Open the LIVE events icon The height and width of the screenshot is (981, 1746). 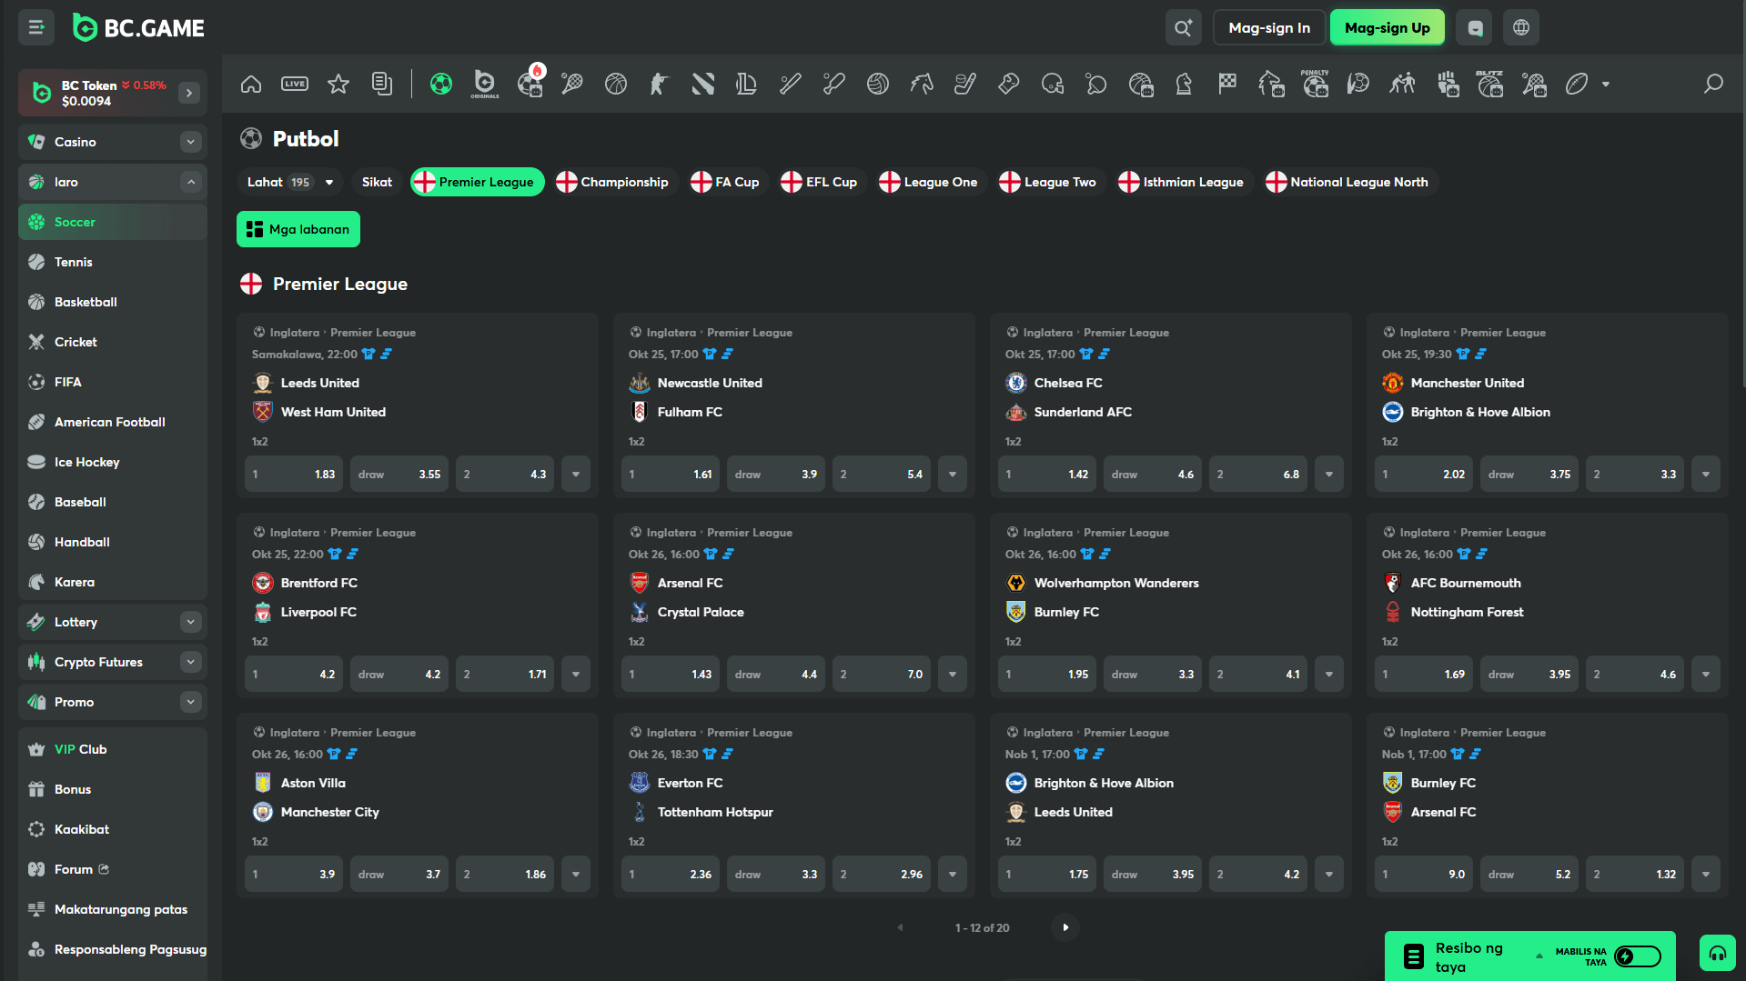[x=295, y=85]
